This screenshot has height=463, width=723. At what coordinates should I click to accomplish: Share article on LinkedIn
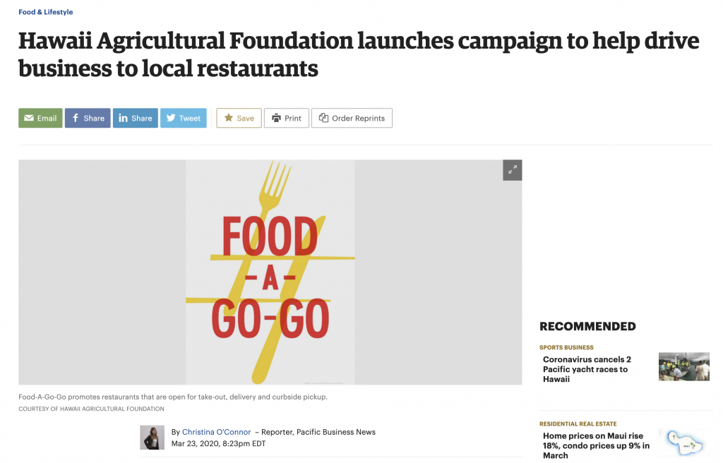coord(135,118)
